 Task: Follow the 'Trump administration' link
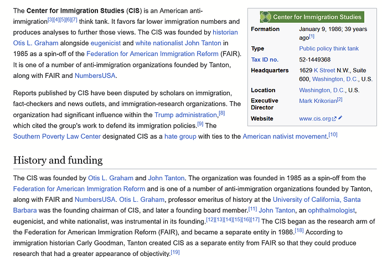[185, 115]
